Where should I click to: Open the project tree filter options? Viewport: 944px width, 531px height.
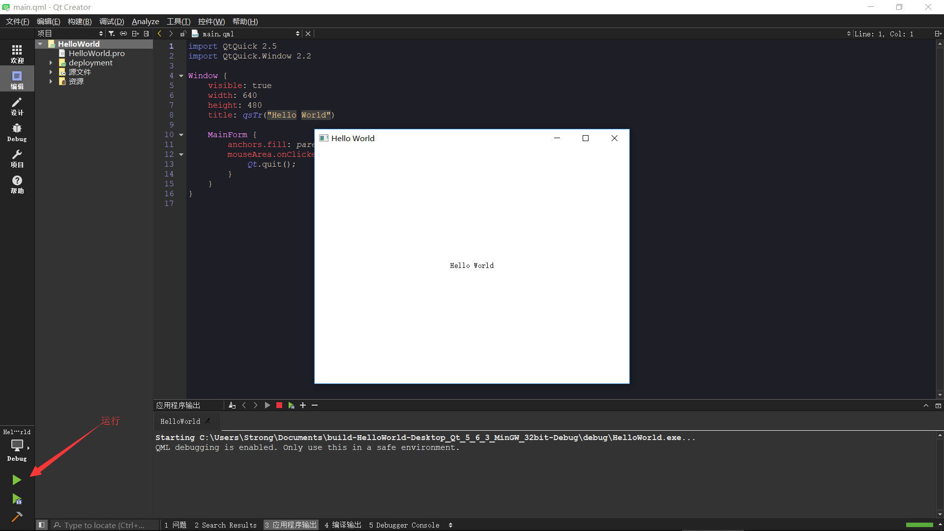coord(112,33)
